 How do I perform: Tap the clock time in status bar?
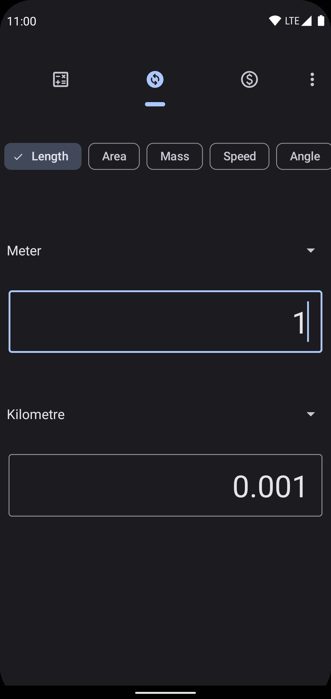click(22, 21)
